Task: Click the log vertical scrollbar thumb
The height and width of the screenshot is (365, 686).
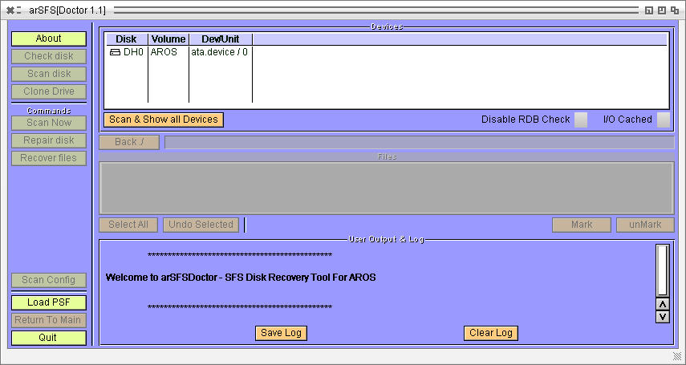Action: coord(663,270)
